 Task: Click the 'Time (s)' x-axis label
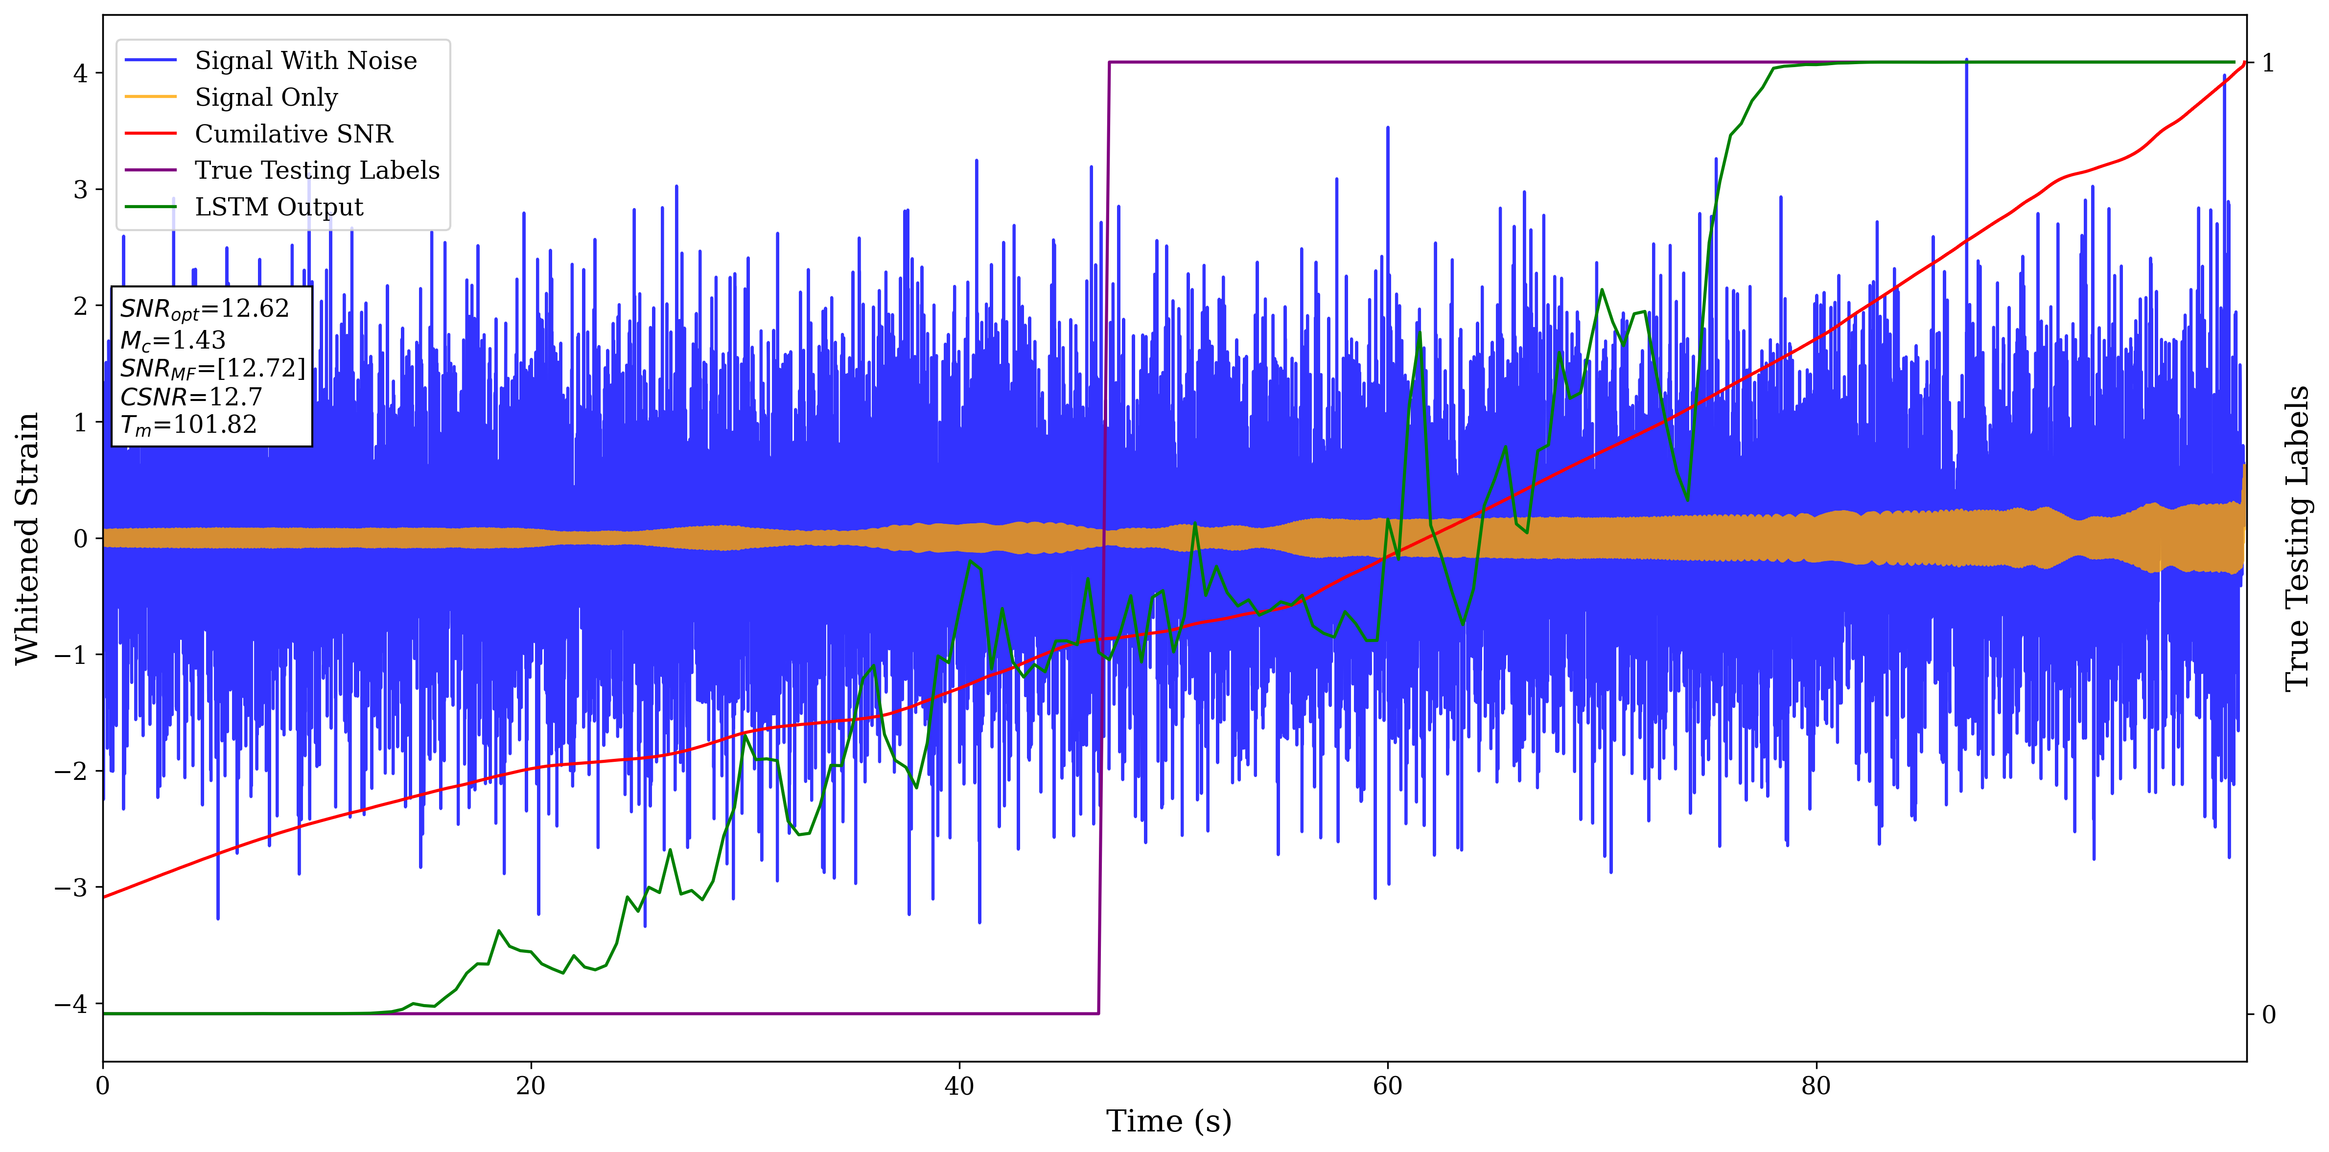click(1168, 1121)
